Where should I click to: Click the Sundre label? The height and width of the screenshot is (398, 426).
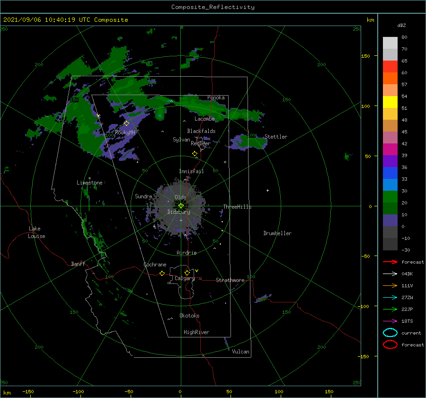point(143,196)
